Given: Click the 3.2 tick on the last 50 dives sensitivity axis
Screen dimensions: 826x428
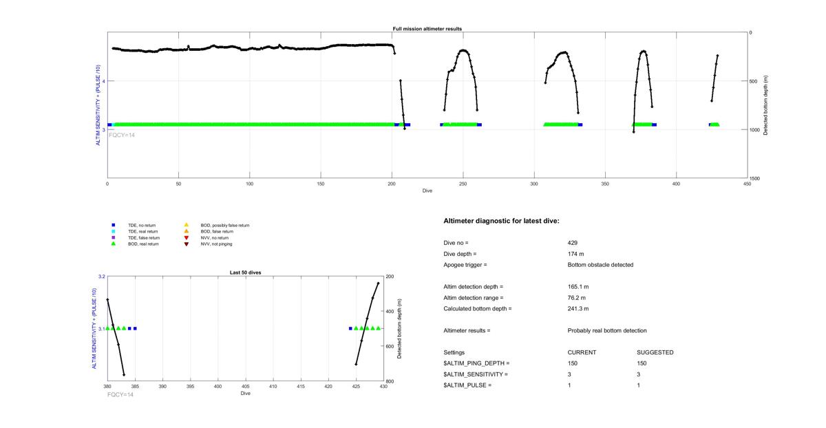Looking at the screenshot, I should (x=102, y=276).
